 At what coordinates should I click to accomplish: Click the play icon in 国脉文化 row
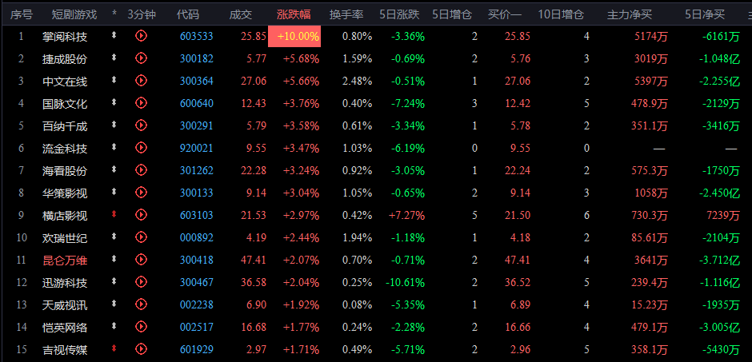pos(141,102)
